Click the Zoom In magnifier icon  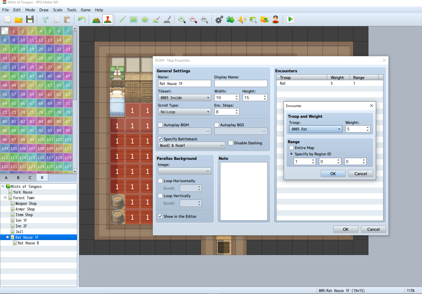coord(182,19)
